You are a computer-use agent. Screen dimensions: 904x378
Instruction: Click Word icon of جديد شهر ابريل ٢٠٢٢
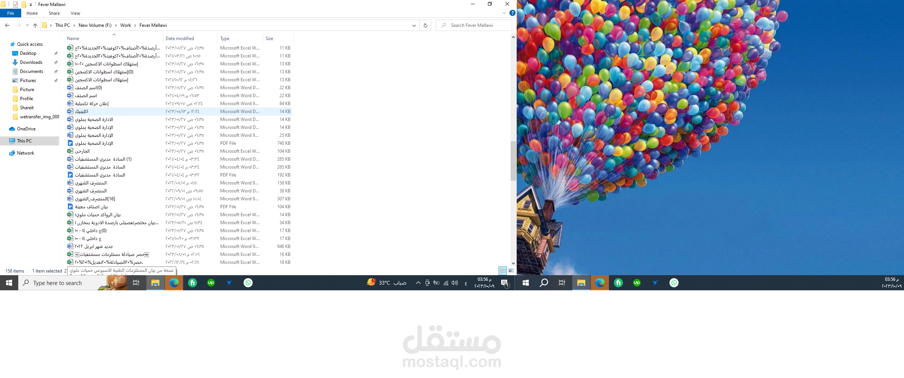point(70,246)
